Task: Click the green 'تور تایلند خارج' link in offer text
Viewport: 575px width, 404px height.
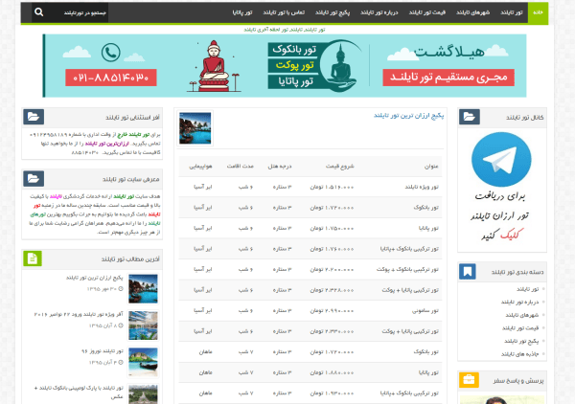Action: click(x=133, y=134)
